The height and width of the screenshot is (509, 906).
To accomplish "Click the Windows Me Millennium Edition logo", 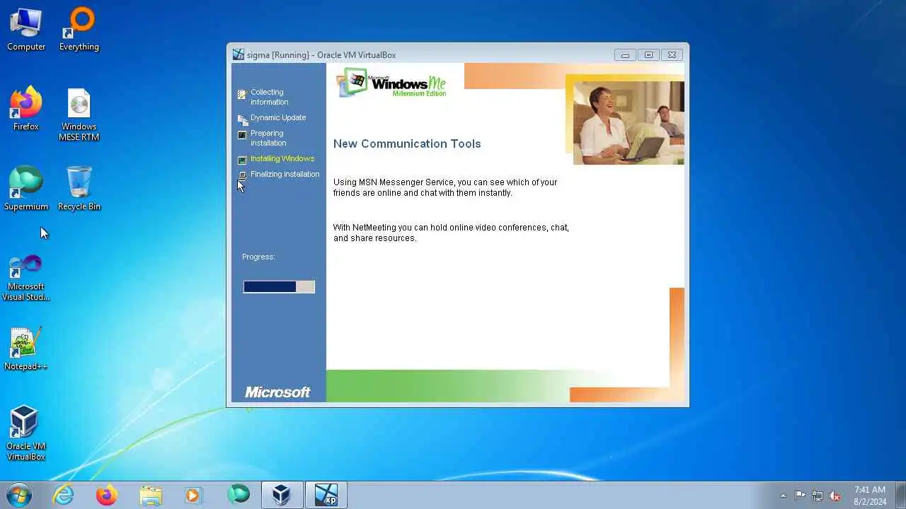I will 391,83.
